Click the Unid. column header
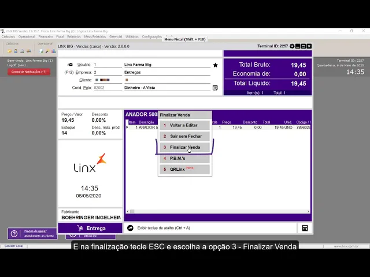This screenshot has height=277, width=370. [288, 122]
